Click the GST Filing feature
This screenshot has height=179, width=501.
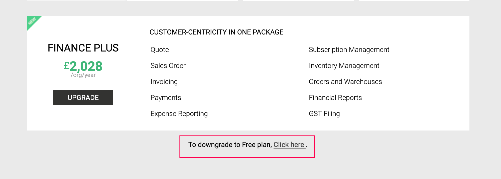click(x=324, y=114)
